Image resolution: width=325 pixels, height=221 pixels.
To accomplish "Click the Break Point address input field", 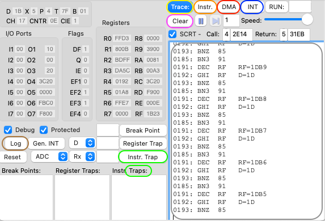I will point(108,130).
